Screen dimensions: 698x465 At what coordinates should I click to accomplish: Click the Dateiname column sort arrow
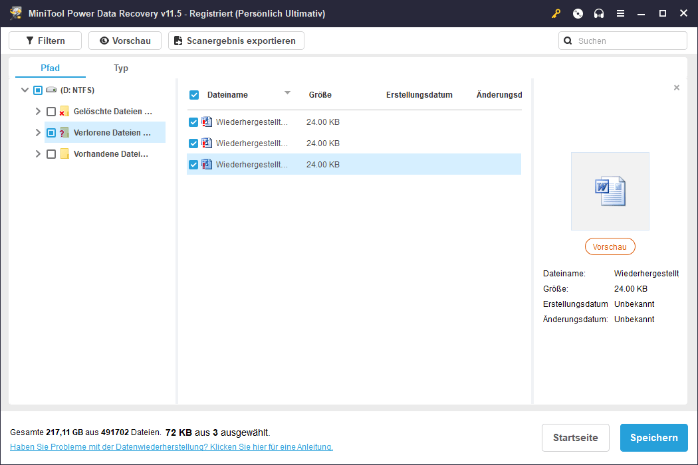point(287,93)
